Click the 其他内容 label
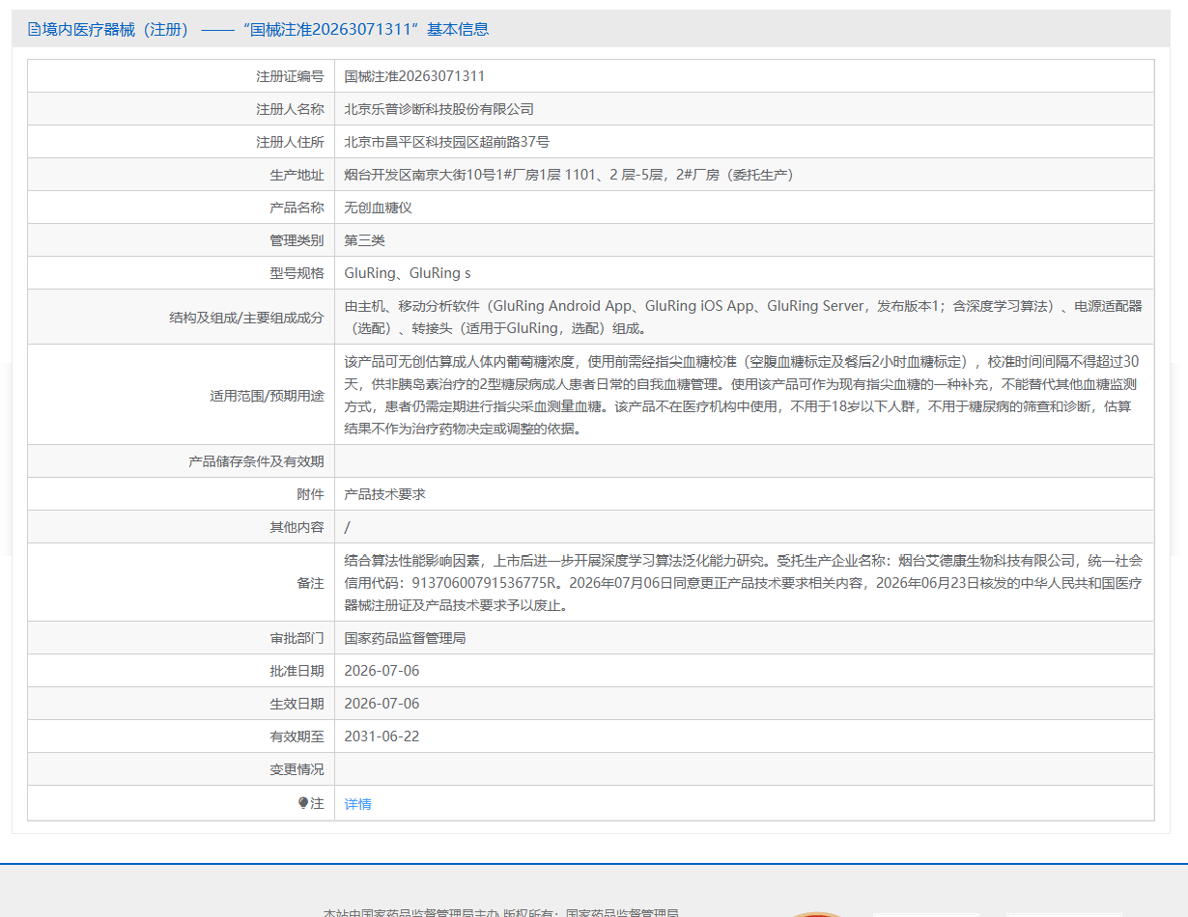Viewport: 1188px width, 917px height. pos(297,527)
